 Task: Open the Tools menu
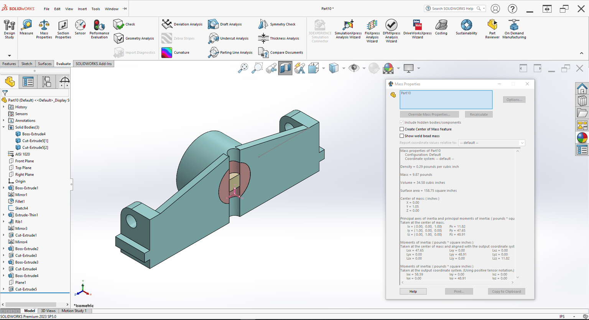pos(95,9)
